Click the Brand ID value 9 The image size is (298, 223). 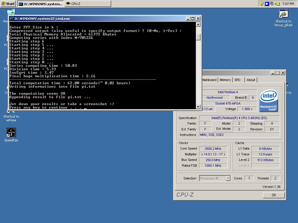point(253,98)
